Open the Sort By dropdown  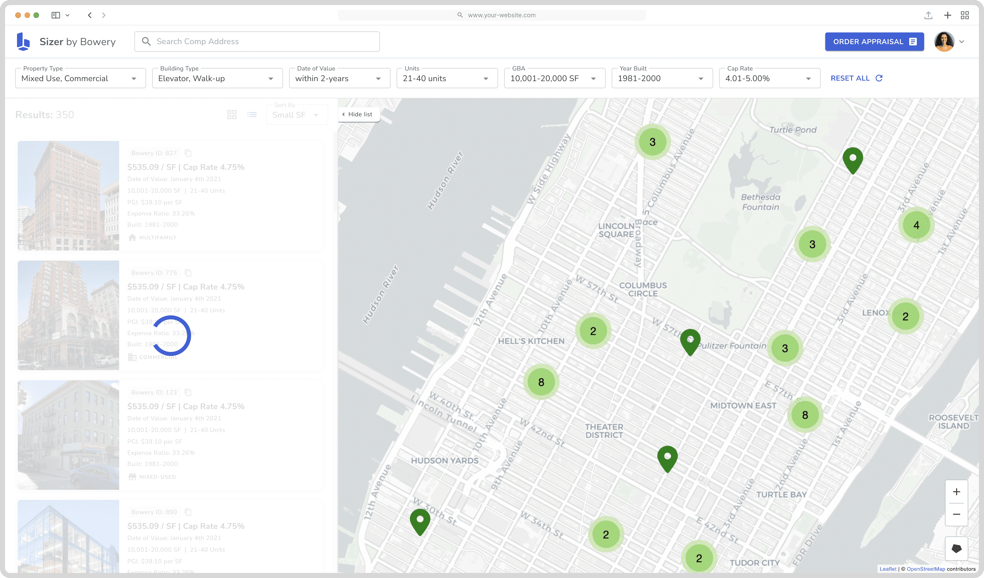click(297, 114)
